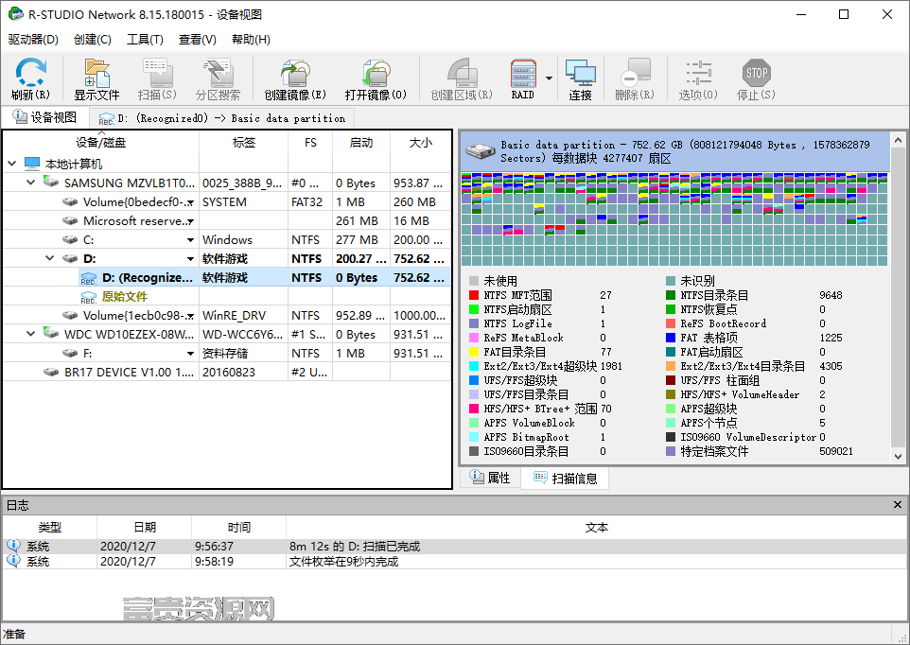Switch to 属性 properties tab

coord(490,478)
